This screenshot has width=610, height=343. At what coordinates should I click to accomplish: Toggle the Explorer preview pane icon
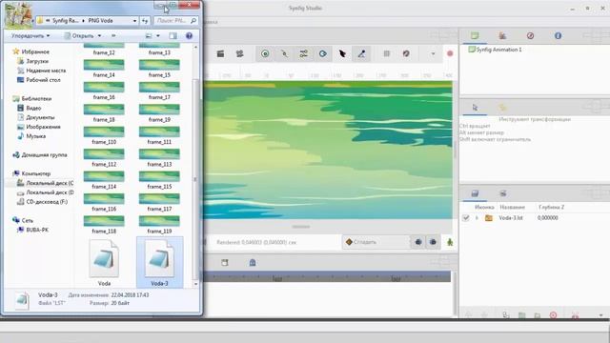coord(173,36)
